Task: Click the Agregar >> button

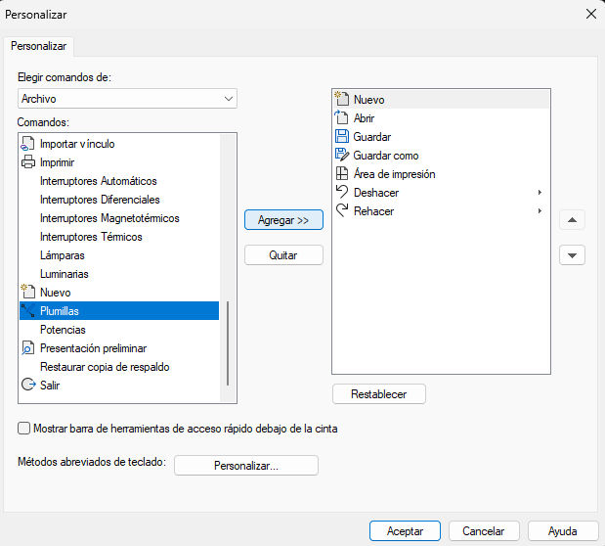Action: pos(282,220)
